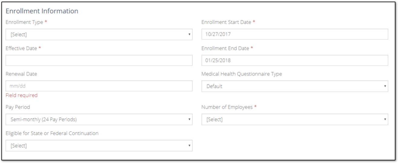398x163 pixels.
Task: Expand Medical Health Questionnaire Type dropdown
Action: point(295,86)
